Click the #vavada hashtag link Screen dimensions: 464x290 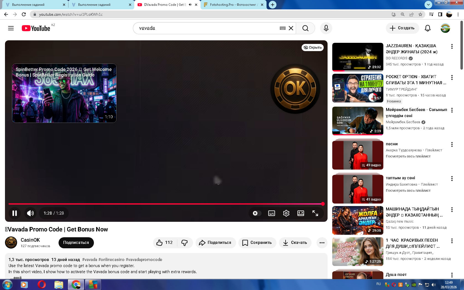[89, 260]
